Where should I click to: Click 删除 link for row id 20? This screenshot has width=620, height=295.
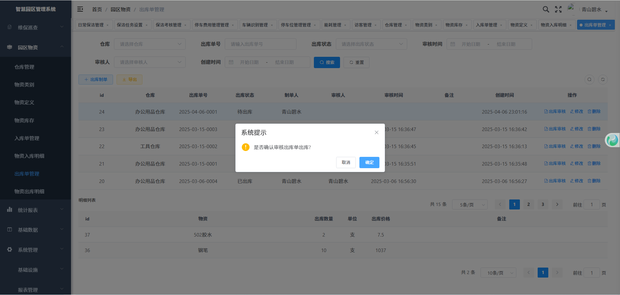(x=594, y=181)
